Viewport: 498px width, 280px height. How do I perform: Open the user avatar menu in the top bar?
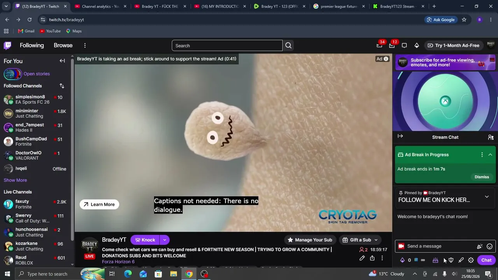click(x=491, y=45)
